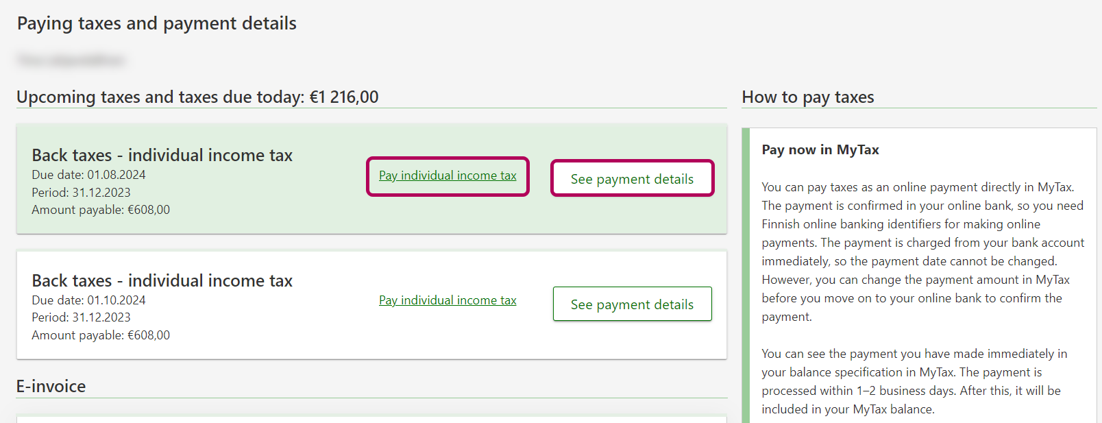
Task: Click Pay individual income tax link due 01.08.2024
Action: click(x=448, y=176)
